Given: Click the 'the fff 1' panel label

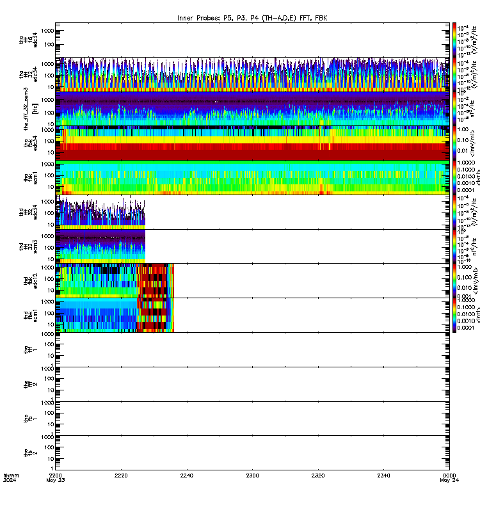Looking at the screenshot, I should 31,349.
